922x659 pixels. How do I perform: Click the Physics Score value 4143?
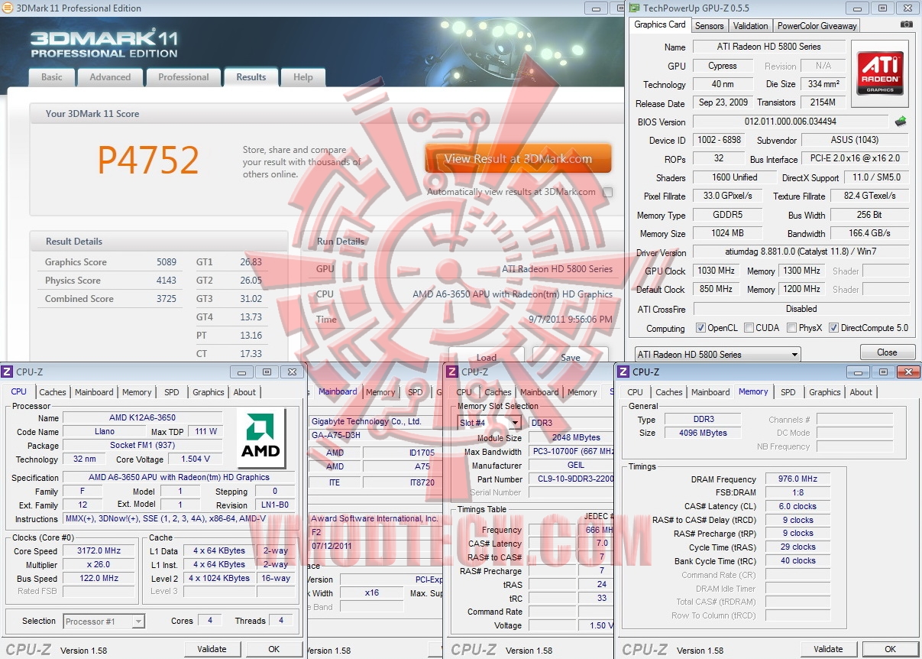click(x=167, y=281)
